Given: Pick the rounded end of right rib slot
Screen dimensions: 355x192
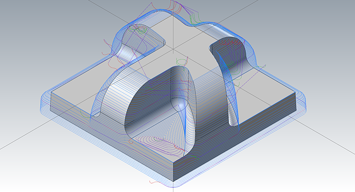Looking at the screenshot, I should coord(234,124).
